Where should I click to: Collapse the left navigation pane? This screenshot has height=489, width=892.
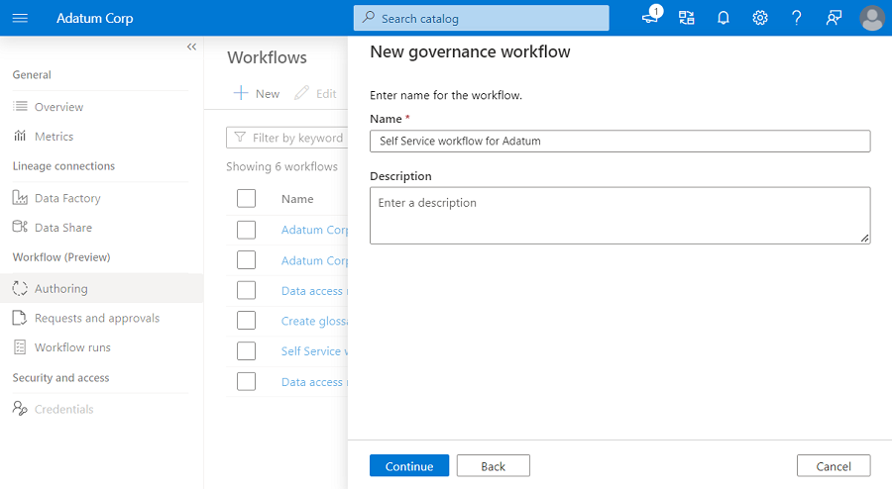click(191, 48)
